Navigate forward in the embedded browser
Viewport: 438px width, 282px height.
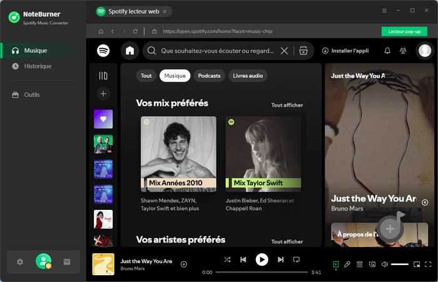point(124,31)
